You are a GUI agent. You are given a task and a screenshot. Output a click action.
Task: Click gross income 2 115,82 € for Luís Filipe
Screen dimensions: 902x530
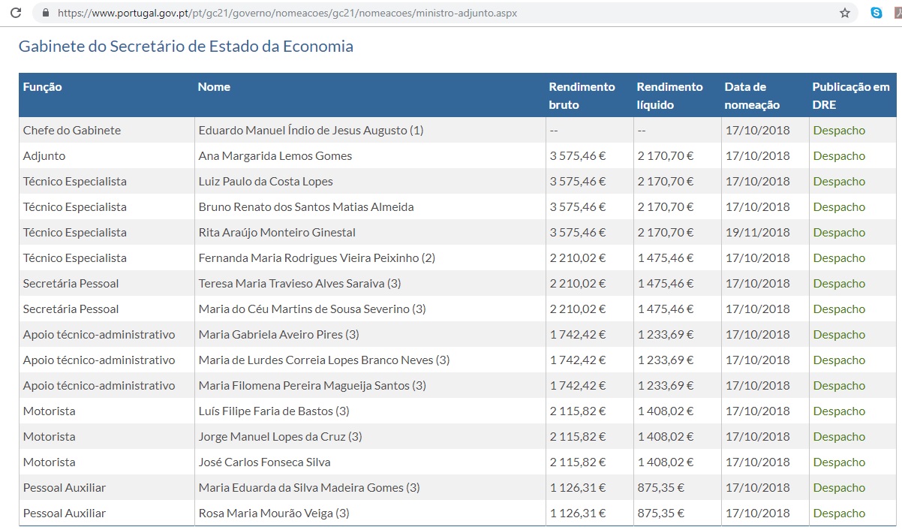tap(578, 411)
